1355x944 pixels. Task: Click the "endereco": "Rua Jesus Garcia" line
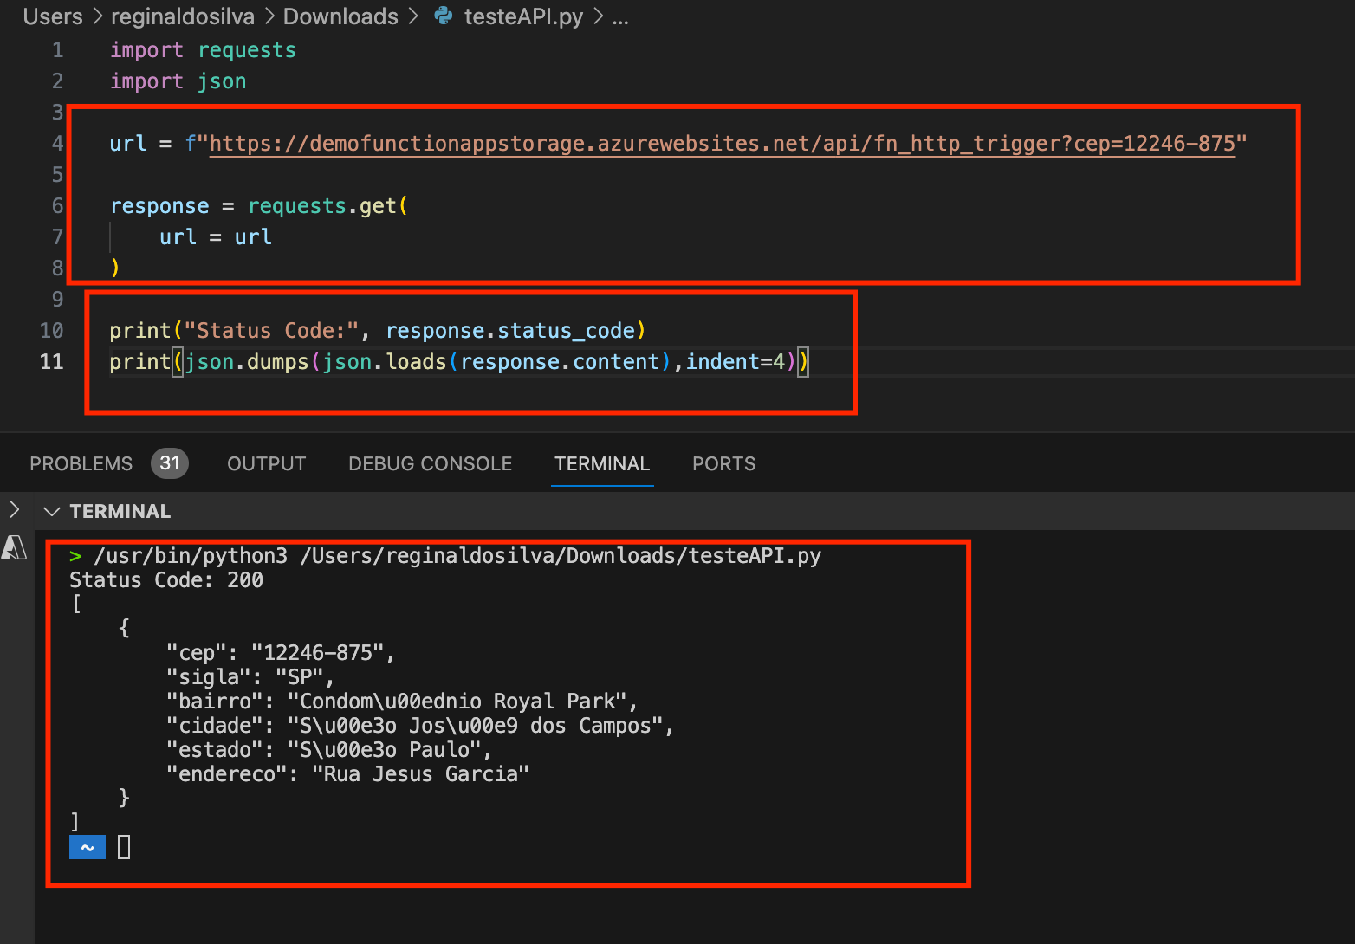click(x=347, y=774)
